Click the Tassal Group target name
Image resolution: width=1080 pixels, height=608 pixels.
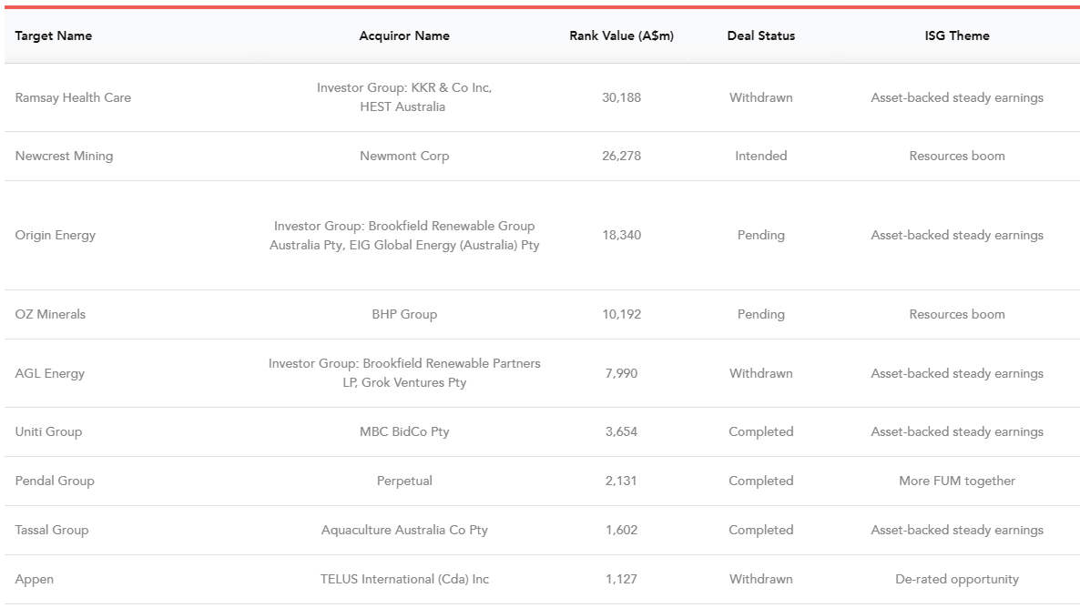pos(52,530)
